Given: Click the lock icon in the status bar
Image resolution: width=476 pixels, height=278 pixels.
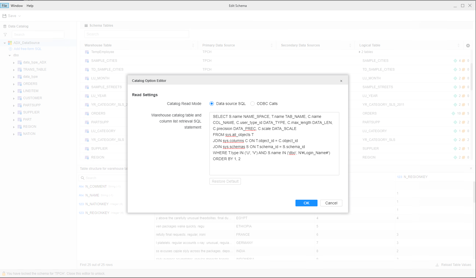Looking at the screenshot, I should coord(4,273).
